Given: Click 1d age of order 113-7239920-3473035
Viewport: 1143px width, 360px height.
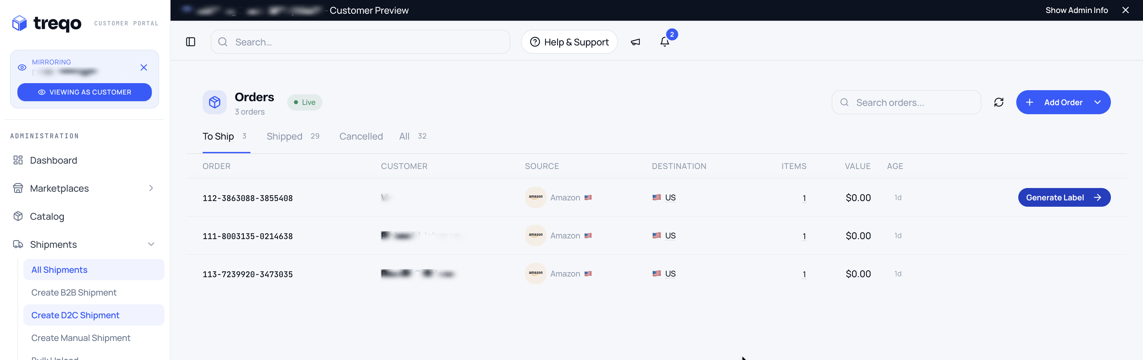Looking at the screenshot, I should point(898,274).
